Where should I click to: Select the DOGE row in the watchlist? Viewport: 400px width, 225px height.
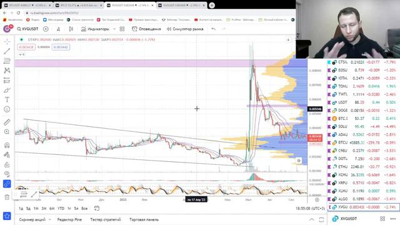coord(364,111)
